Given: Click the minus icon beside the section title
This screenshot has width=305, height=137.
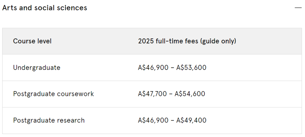Looking at the screenshot, I should [298, 8].
